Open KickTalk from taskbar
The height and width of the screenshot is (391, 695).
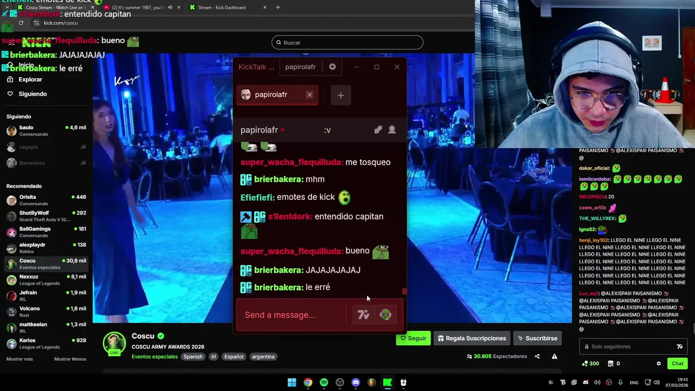(388, 382)
